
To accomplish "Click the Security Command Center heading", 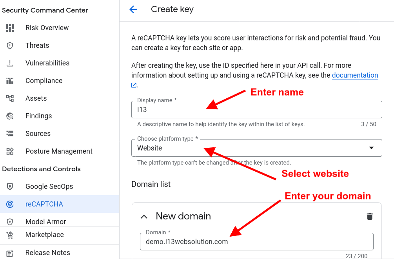I will tap(45, 10).
